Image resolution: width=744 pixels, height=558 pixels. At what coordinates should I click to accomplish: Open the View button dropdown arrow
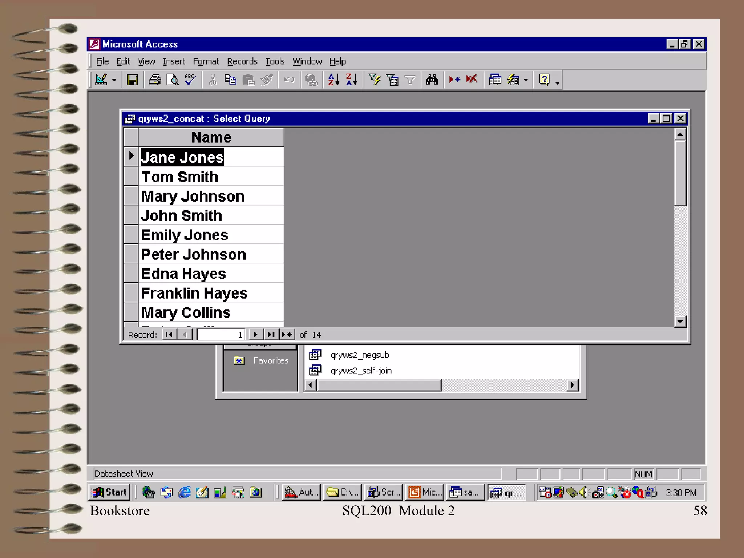click(x=114, y=80)
